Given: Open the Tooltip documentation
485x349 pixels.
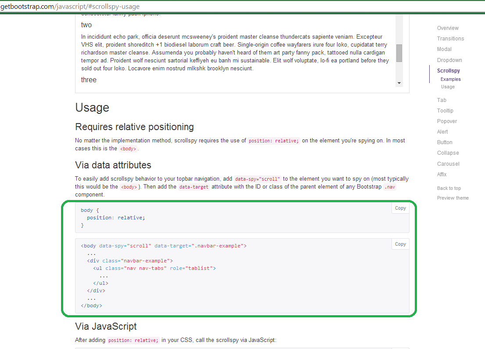Looking at the screenshot, I should pyautogui.click(x=445, y=110).
